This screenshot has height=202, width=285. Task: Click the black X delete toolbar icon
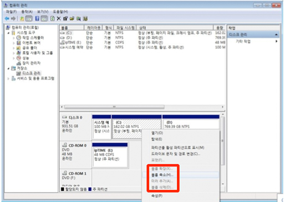tap(59, 18)
